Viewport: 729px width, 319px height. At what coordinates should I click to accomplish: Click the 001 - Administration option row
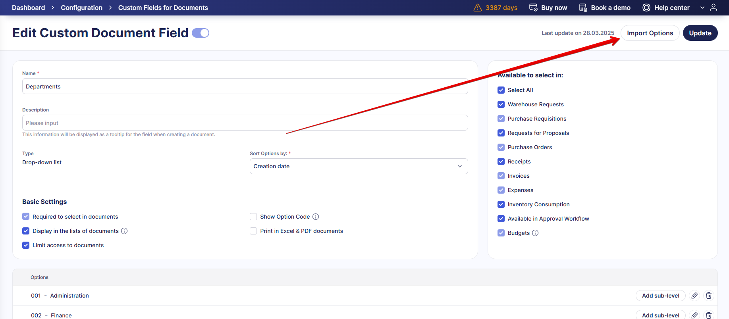[x=365, y=296]
